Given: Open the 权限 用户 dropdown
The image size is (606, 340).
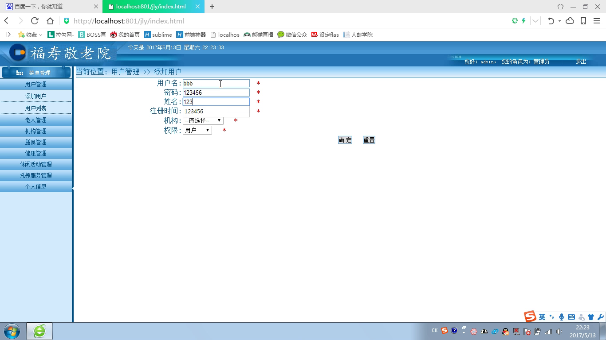Looking at the screenshot, I should (197, 130).
